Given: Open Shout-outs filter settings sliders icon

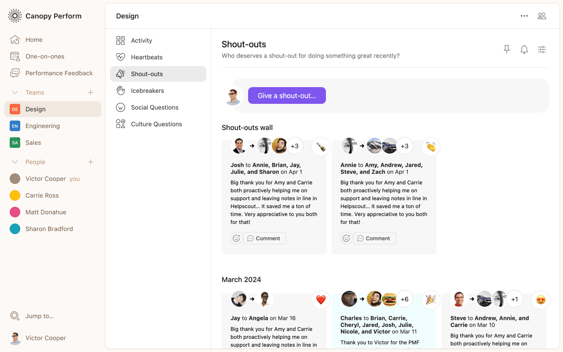Looking at the screenshot, I should [542, 50].
